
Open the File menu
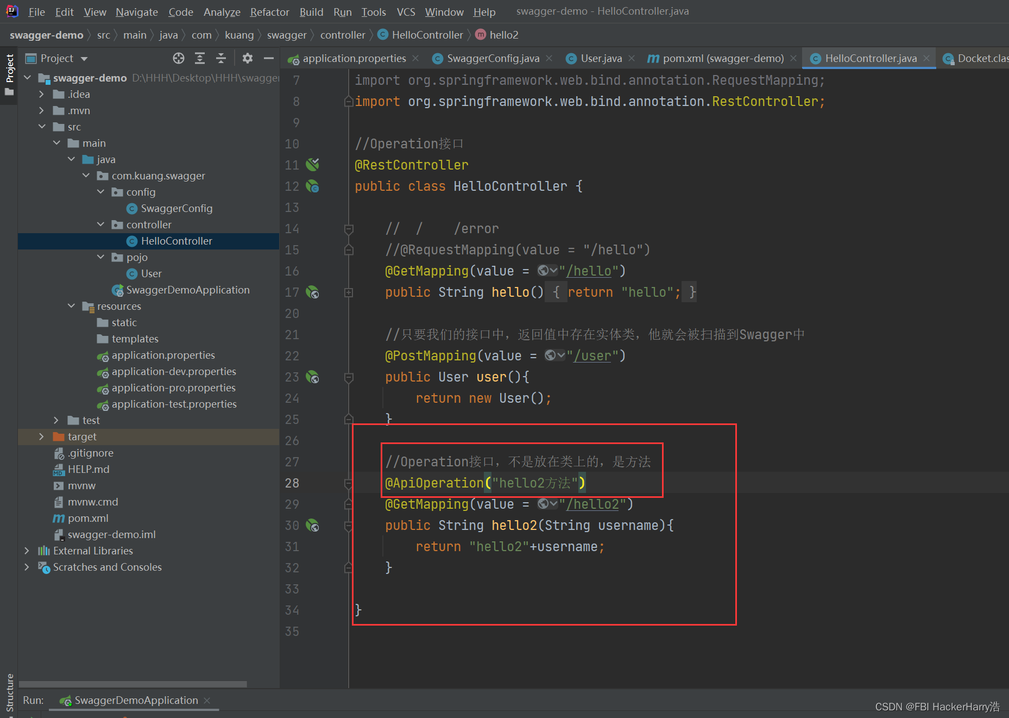click(x=36, y=12)
